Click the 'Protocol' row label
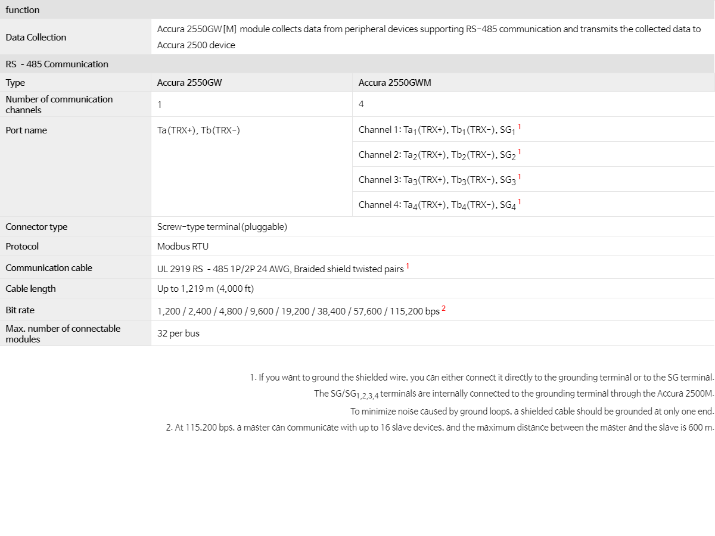The width and height of the screenshot is (715, 536). tap(22, 246)
